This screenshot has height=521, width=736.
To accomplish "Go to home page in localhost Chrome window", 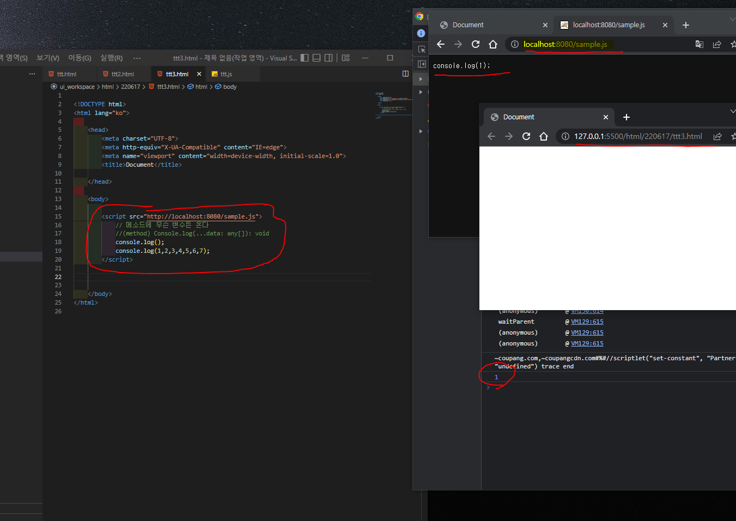I will (493, 44).
